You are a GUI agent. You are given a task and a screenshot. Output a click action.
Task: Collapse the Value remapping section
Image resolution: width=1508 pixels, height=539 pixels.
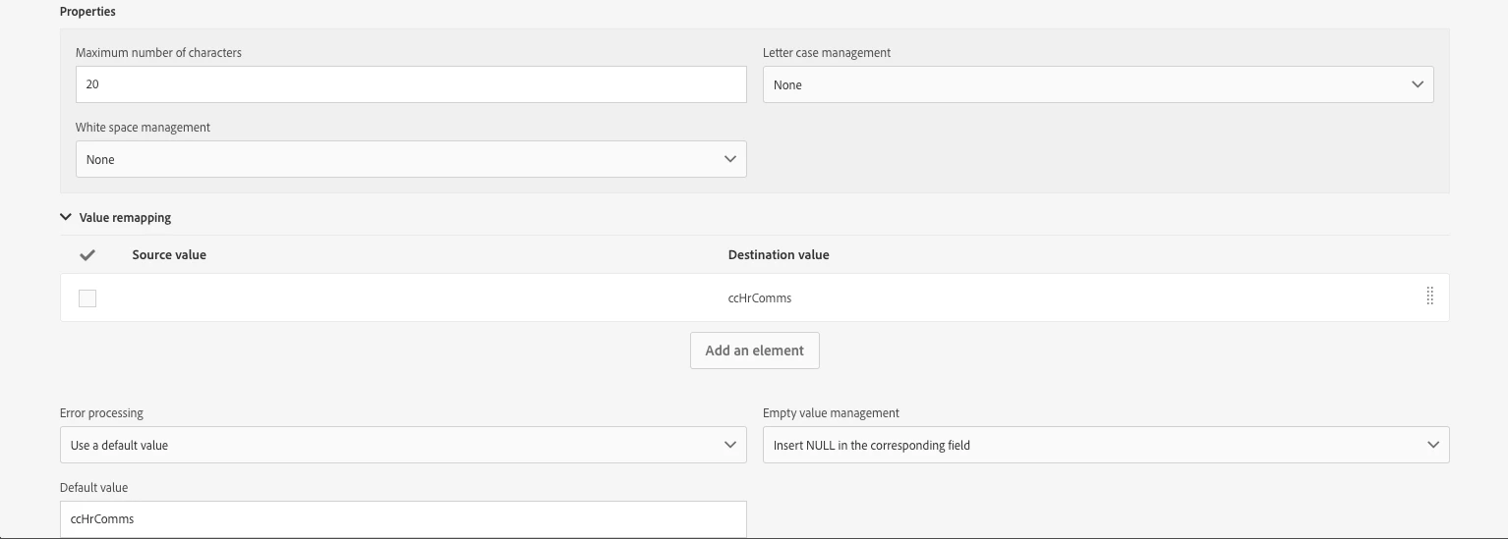pos(66,217)
